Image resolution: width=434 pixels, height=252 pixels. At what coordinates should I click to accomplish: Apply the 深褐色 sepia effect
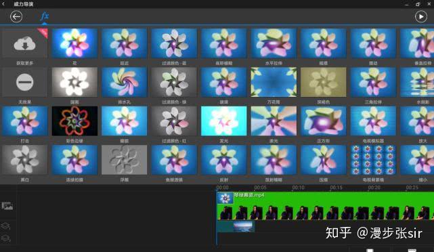tap(323, 82)
